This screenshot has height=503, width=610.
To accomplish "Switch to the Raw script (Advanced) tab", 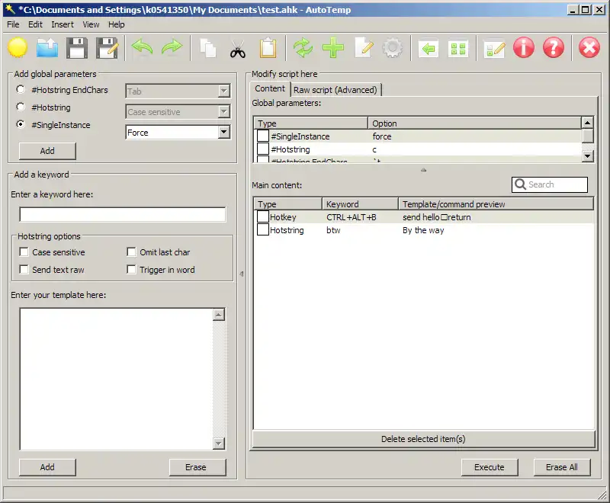I will [335, 90].
